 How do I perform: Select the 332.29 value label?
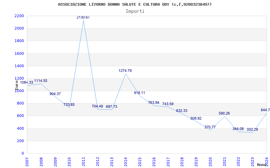click(x=252, y=129)
